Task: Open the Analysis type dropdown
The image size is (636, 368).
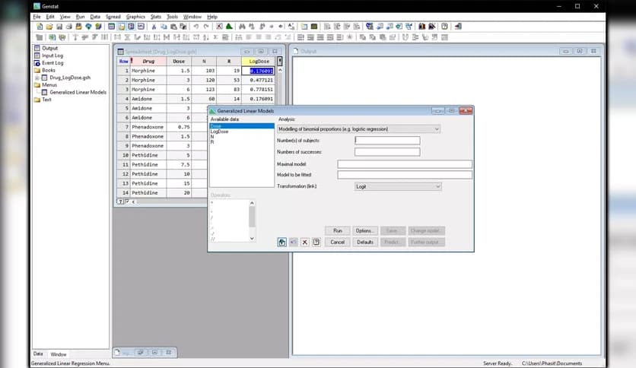Action: (359, 129)
